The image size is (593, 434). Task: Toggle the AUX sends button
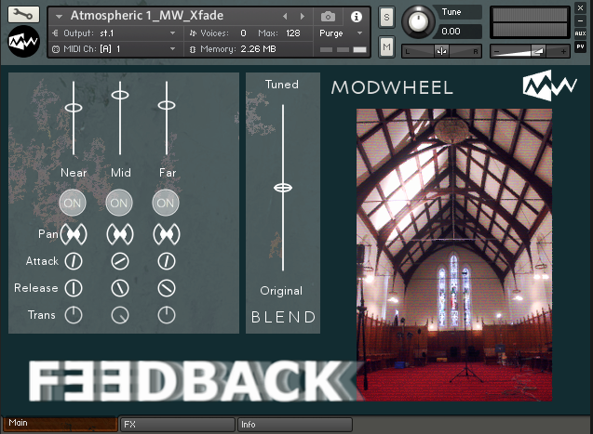[x=580, y=33]
